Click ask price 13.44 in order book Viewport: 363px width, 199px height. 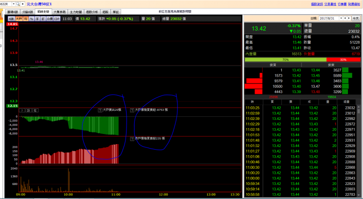pyautogui.click(x=315, y=70)
